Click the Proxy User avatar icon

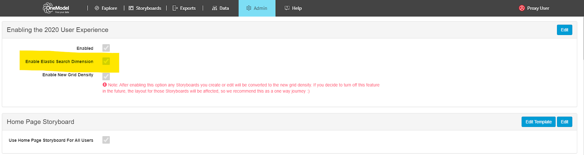[x=522, y=8]
